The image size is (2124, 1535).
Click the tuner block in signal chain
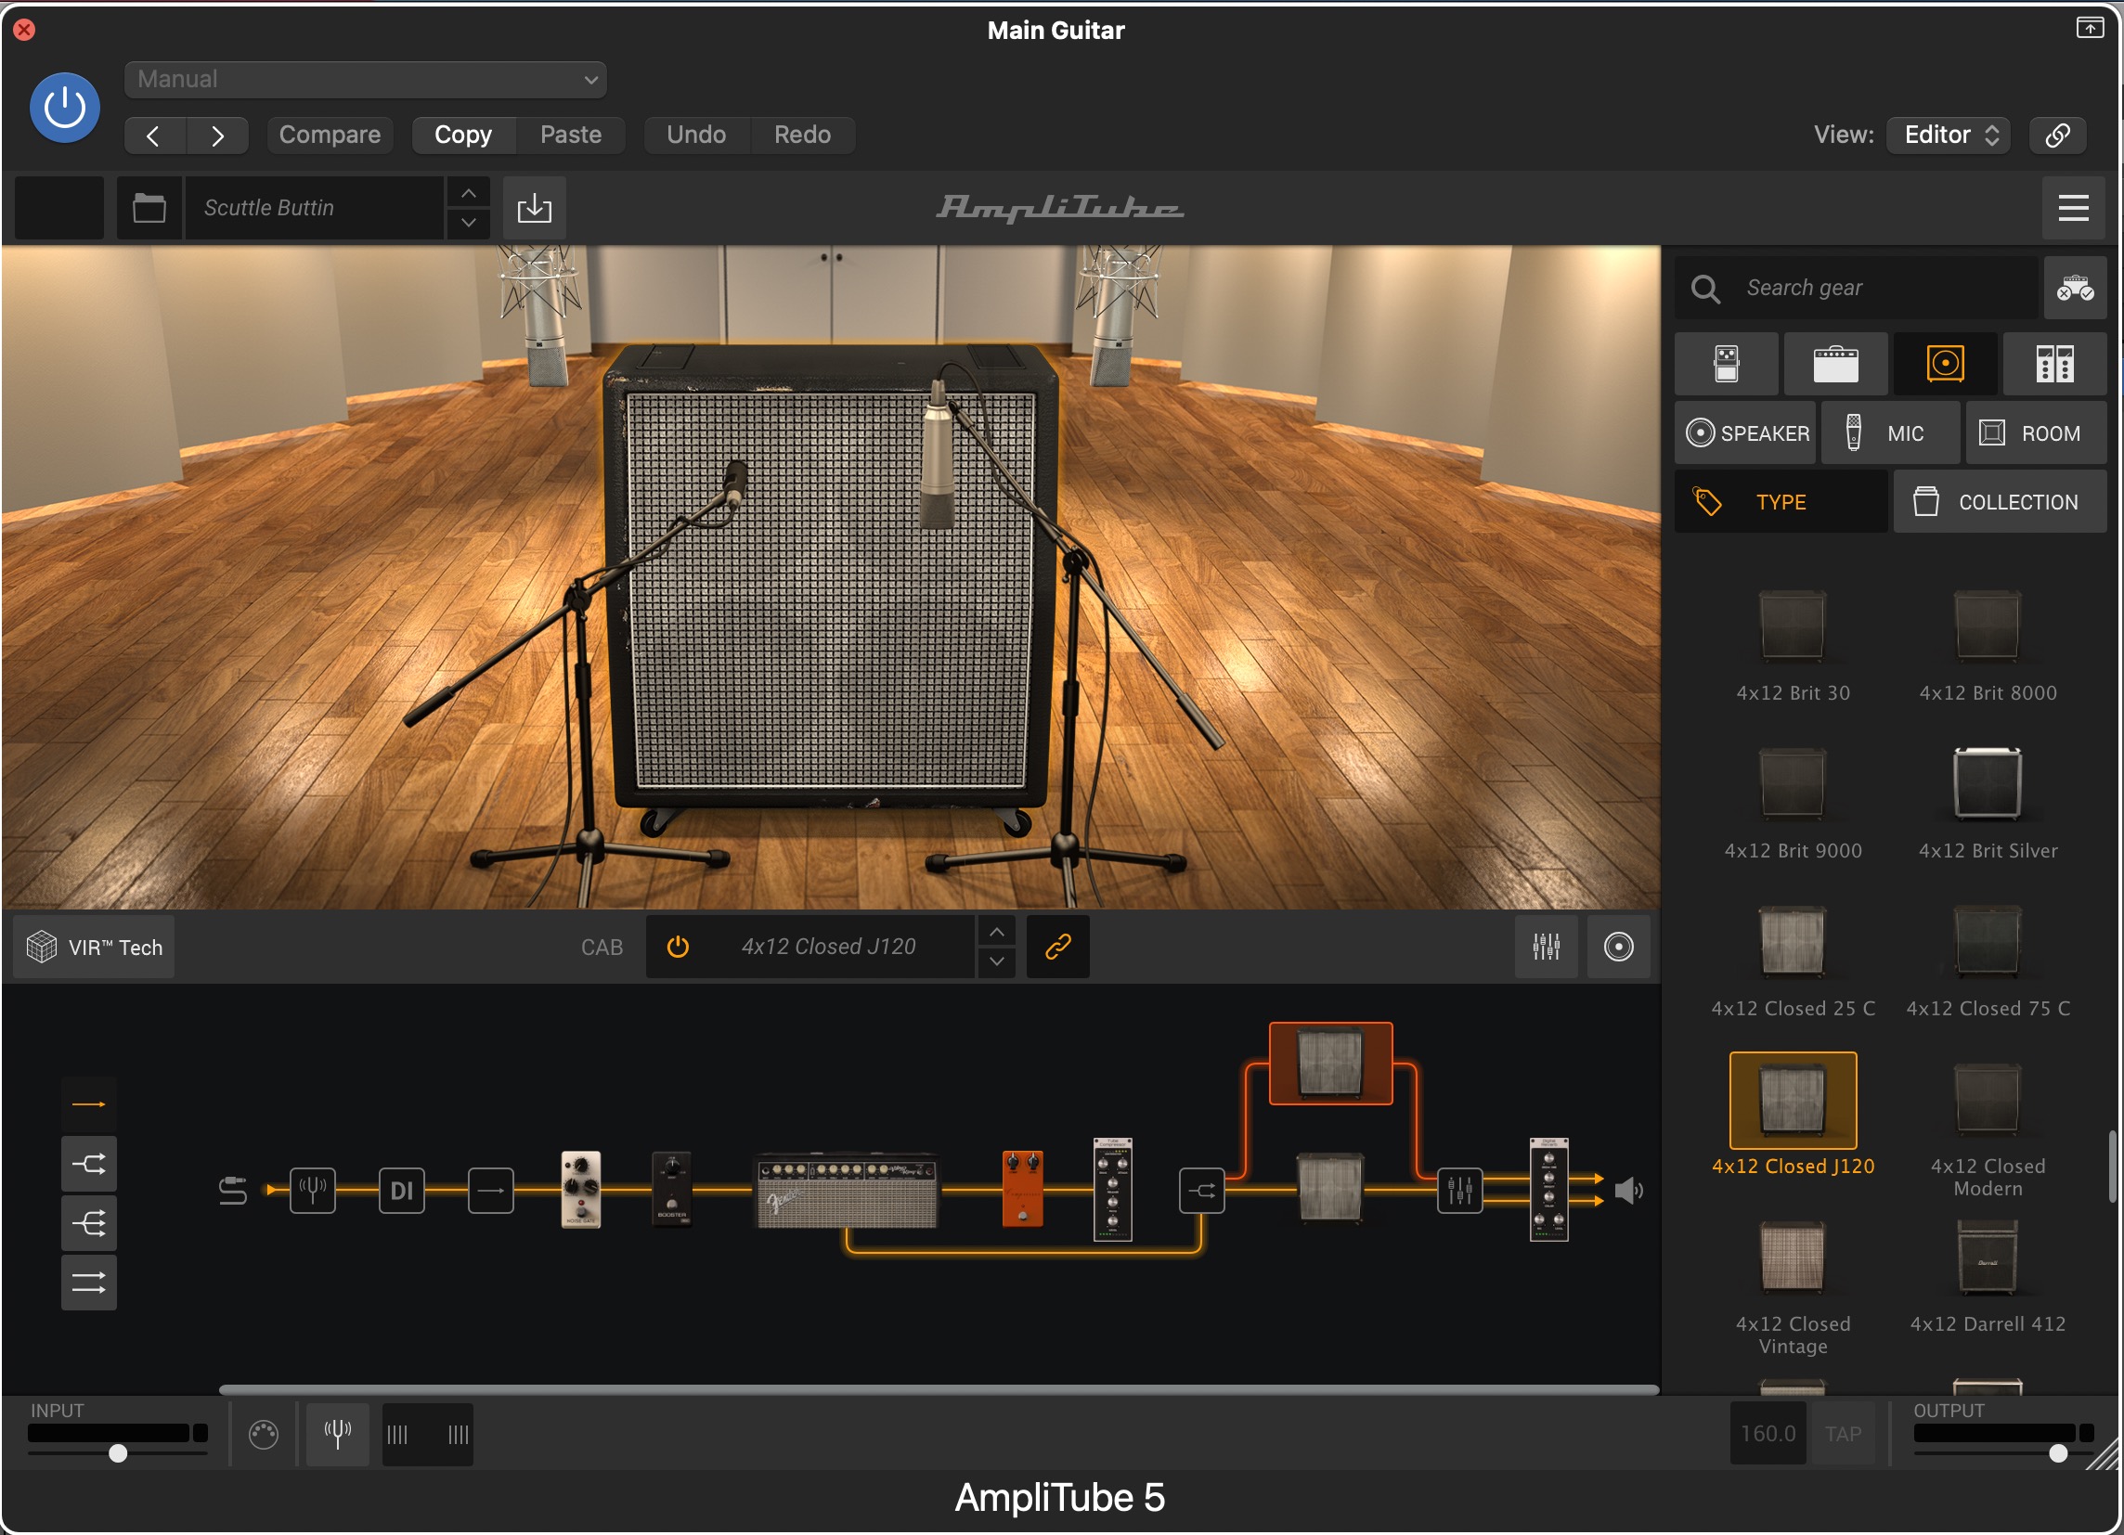click(x=313, y=1191)
